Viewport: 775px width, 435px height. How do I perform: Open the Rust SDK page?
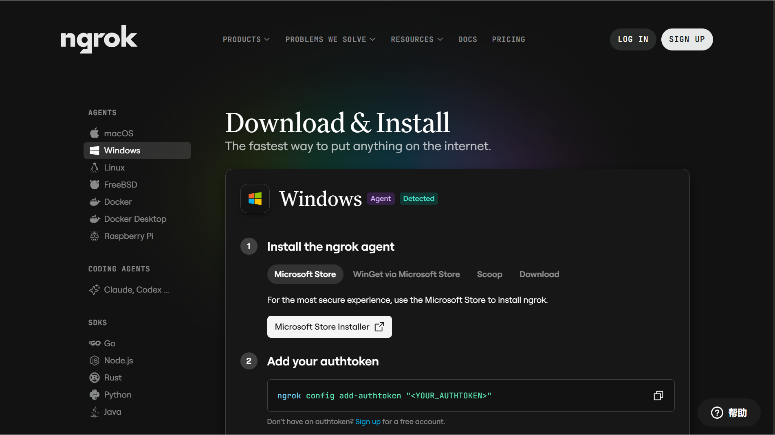137,378
